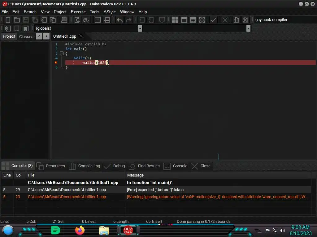Image resolution: width=317 pixels, height=237 pixels.
Task: Open the profile analysis chart icon
Action: coord(236,20)
